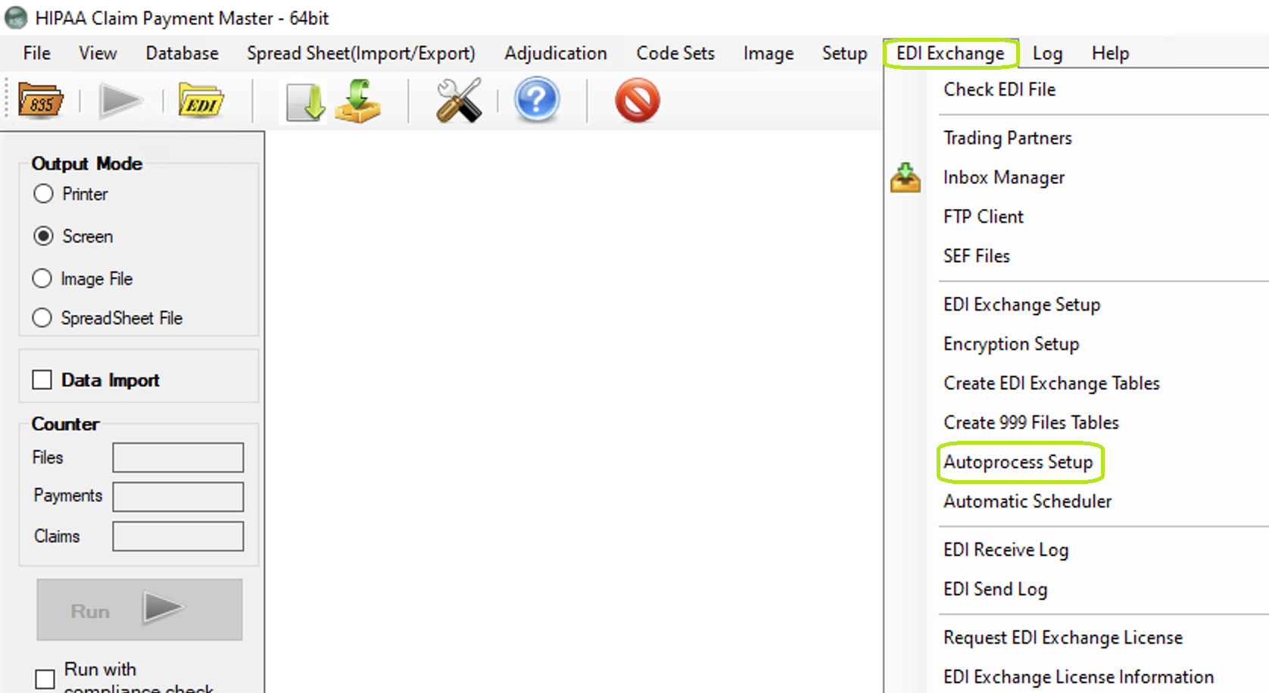
Task: Select the Printer output mode
Action: point(43,194)
